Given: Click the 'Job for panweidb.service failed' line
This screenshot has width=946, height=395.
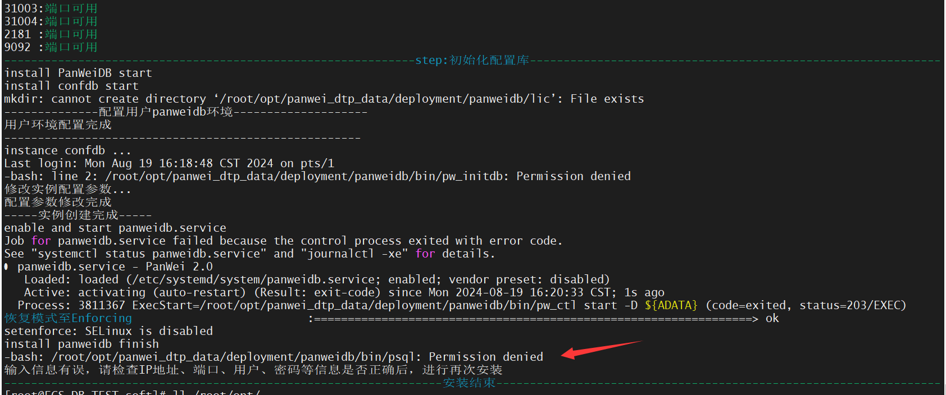Looking at the screenshot, I should [x=284, y=241].
